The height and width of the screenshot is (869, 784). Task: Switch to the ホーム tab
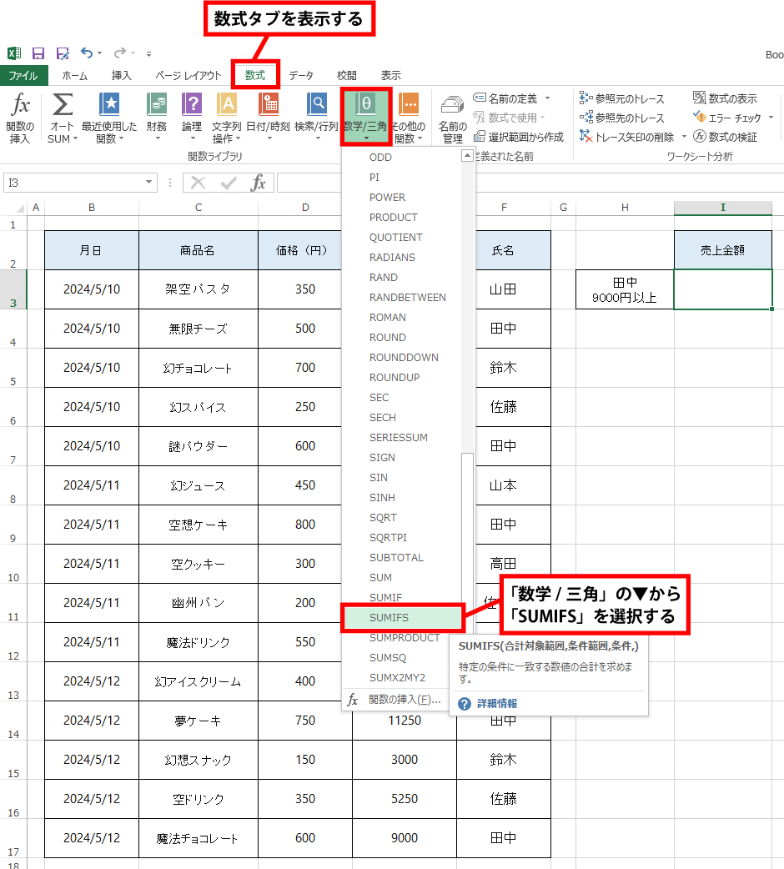pyautogui.click(x=75, y=75)
